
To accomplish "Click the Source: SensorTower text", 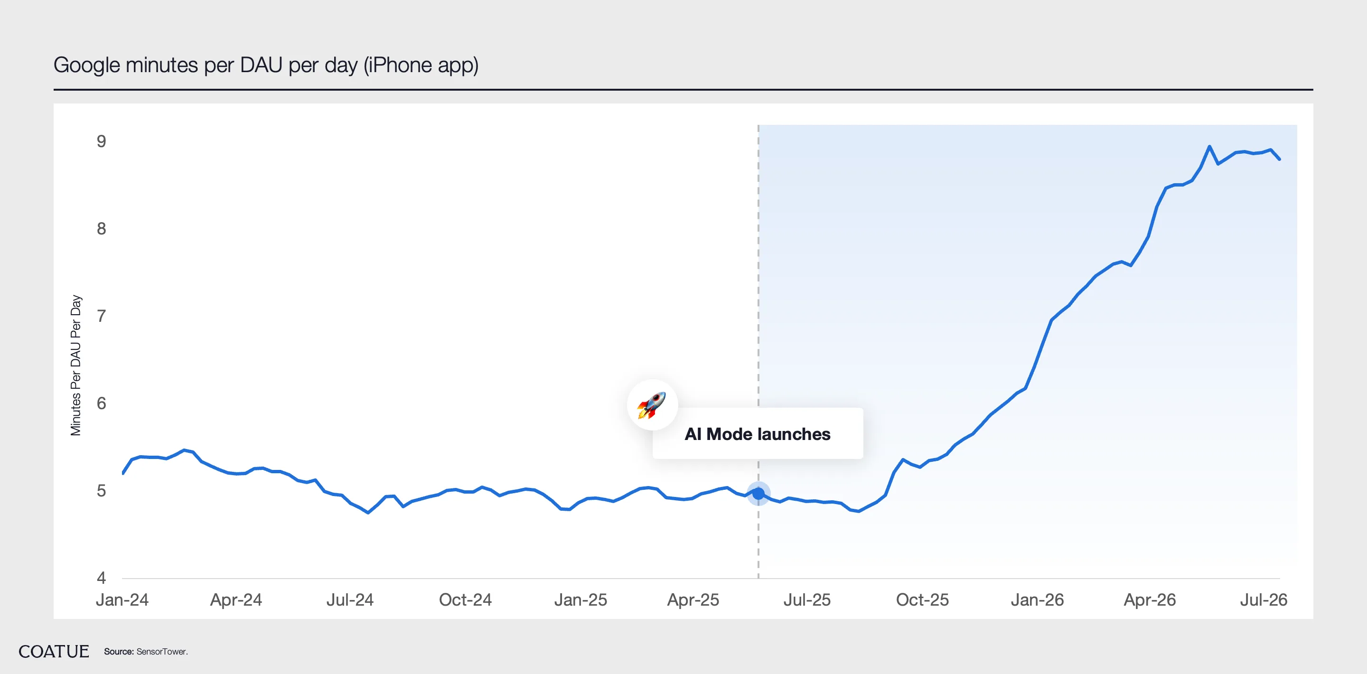I will coord(146,652).
